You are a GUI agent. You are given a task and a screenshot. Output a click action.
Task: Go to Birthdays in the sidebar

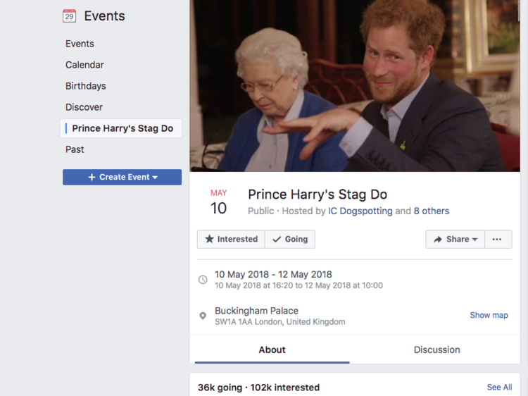point(86,86)
